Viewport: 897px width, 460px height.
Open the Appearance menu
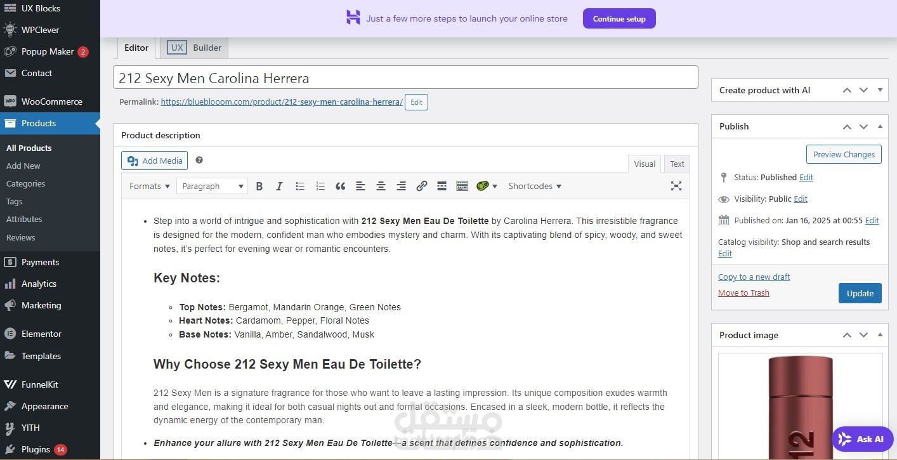pos(50,406)
